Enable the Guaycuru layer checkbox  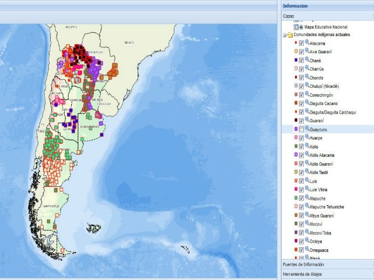click(301, 130)
